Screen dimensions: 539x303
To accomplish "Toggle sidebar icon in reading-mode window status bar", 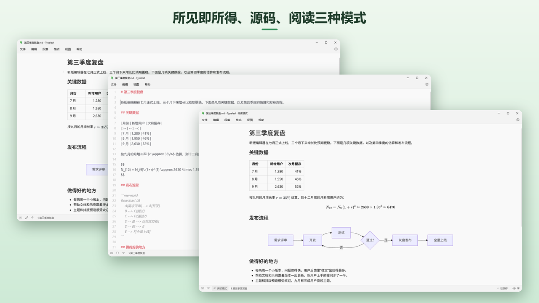I will [x=203, y=288].
